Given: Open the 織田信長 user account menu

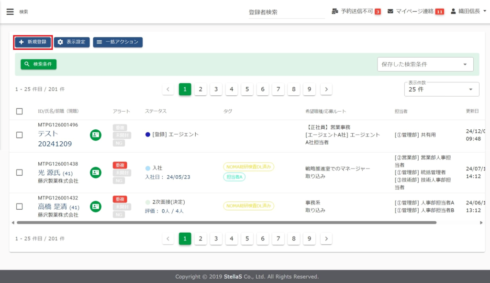Looking at the screenshot, I should click(468, 11).
